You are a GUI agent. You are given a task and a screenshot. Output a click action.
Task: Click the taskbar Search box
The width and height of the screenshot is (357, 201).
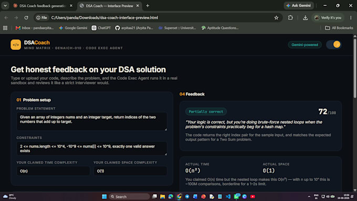pyautogui.click(x=129, y=196)
